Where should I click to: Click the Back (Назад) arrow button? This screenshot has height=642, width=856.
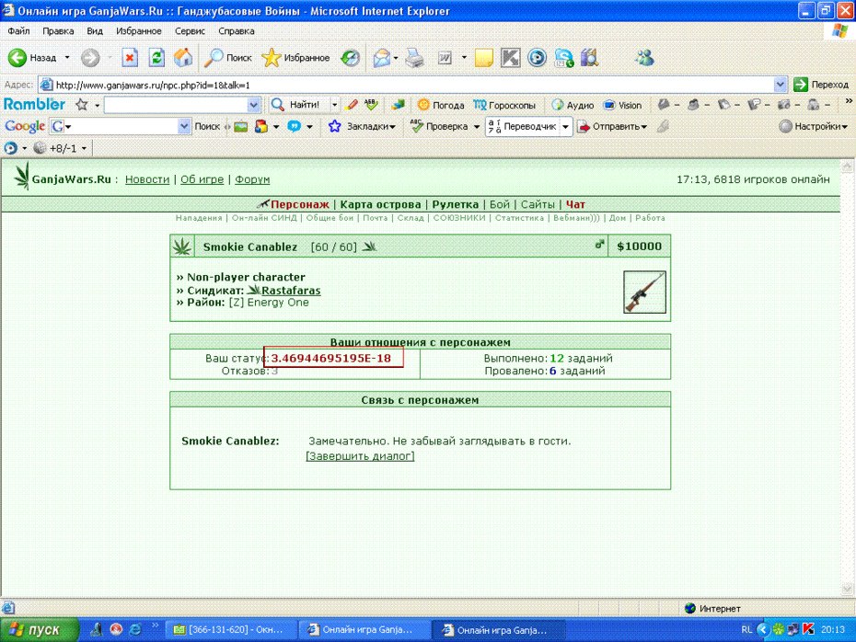point(31,58)
